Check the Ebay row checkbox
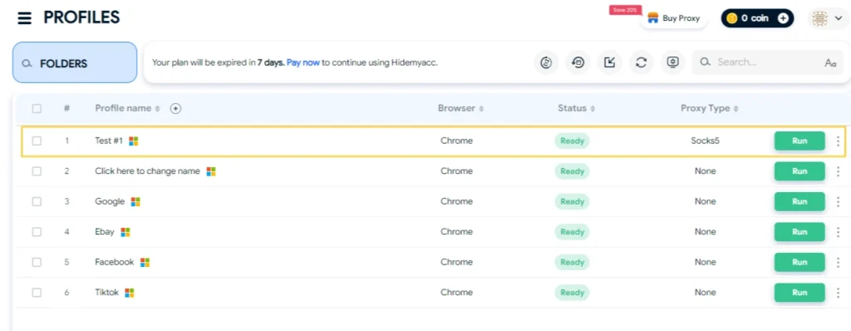The height and width of the screenshot is (331, 851). pos(37,231)
